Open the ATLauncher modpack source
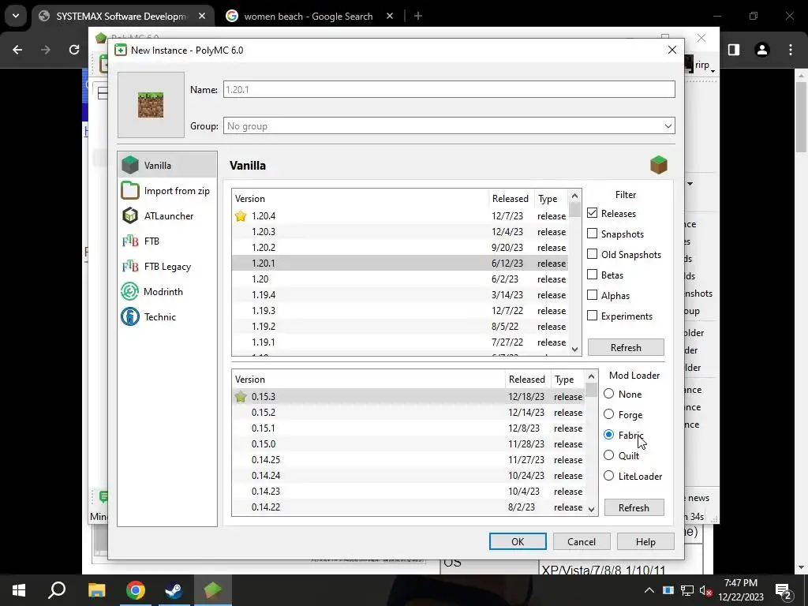Screen dimensions: 808x606 167,216
